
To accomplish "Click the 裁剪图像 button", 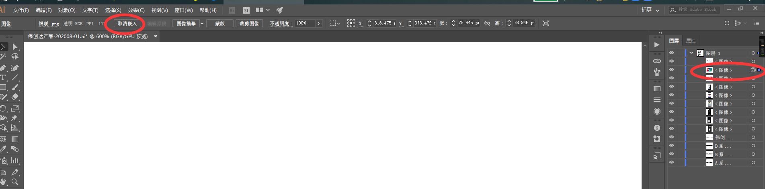I will click(249, 23).
